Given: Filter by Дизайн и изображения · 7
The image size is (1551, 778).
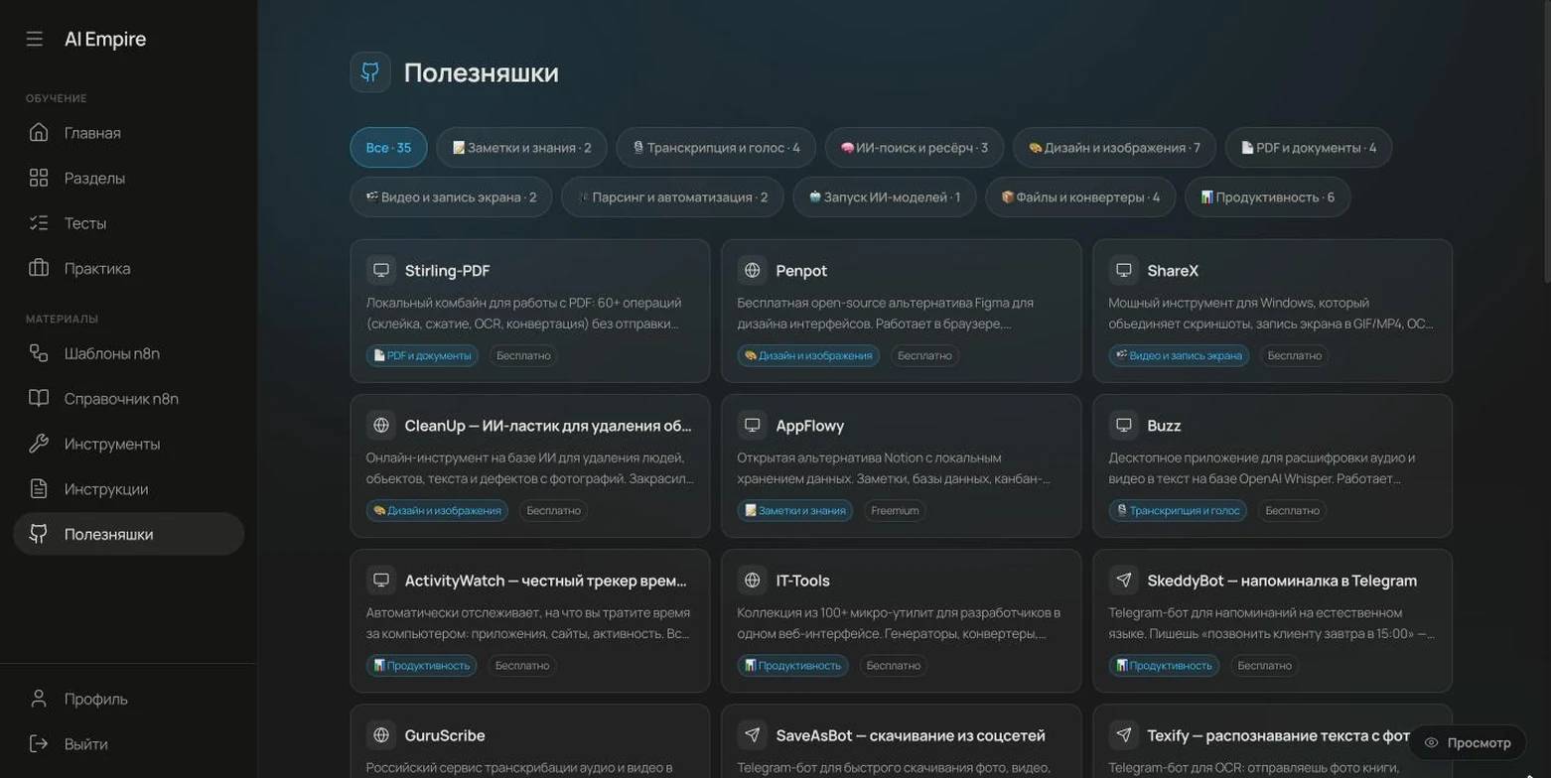Looking at the screenshot, I should (x=1114, y=148).
